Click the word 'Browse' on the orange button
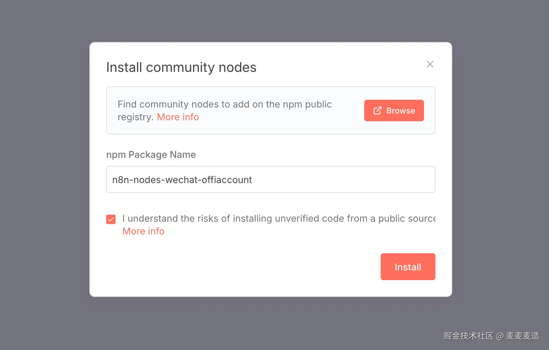This screenshot has height=350, width=549. tap(400, 111)
